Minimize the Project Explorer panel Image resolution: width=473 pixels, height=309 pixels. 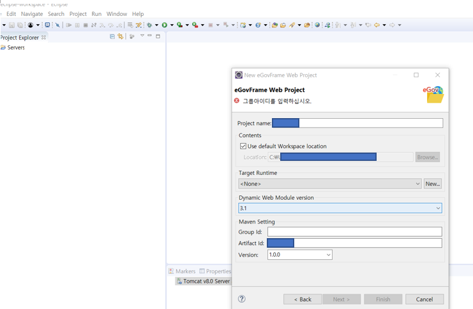pyautogui.click(x=149, y=36)
